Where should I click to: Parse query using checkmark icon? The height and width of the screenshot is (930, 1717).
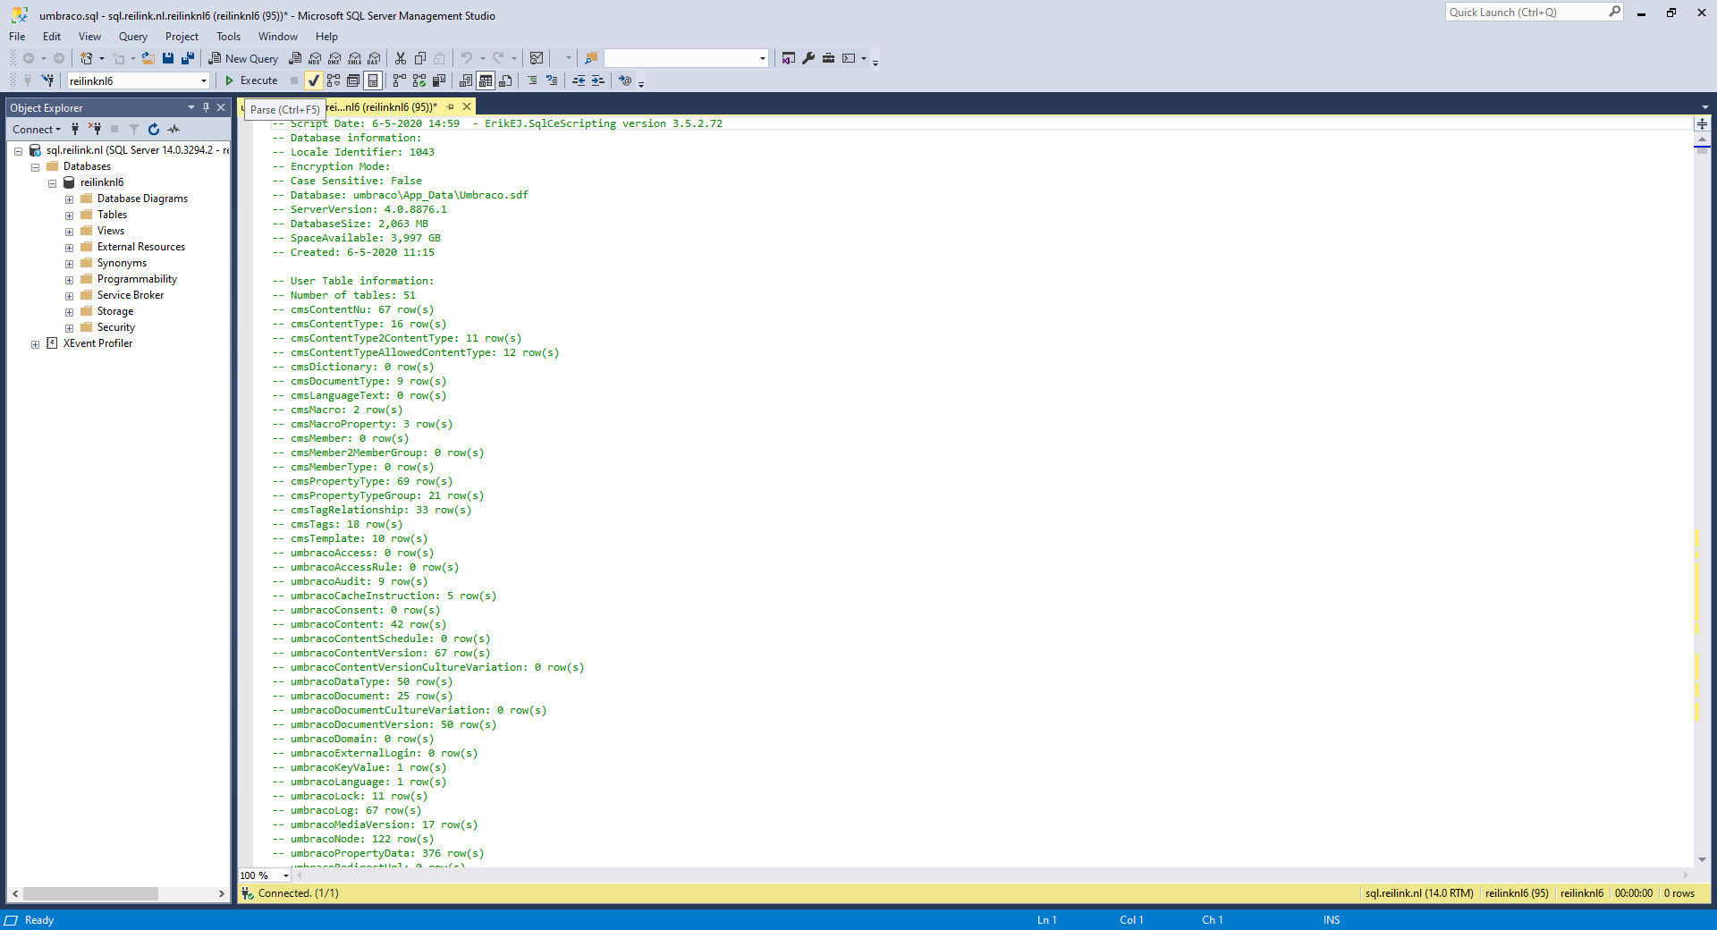(x=313, y=80)
